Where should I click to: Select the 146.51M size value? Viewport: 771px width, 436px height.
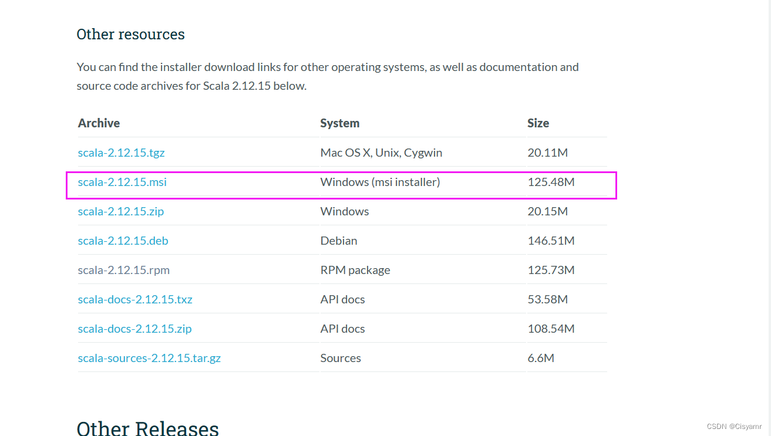[x=551, y=241]
